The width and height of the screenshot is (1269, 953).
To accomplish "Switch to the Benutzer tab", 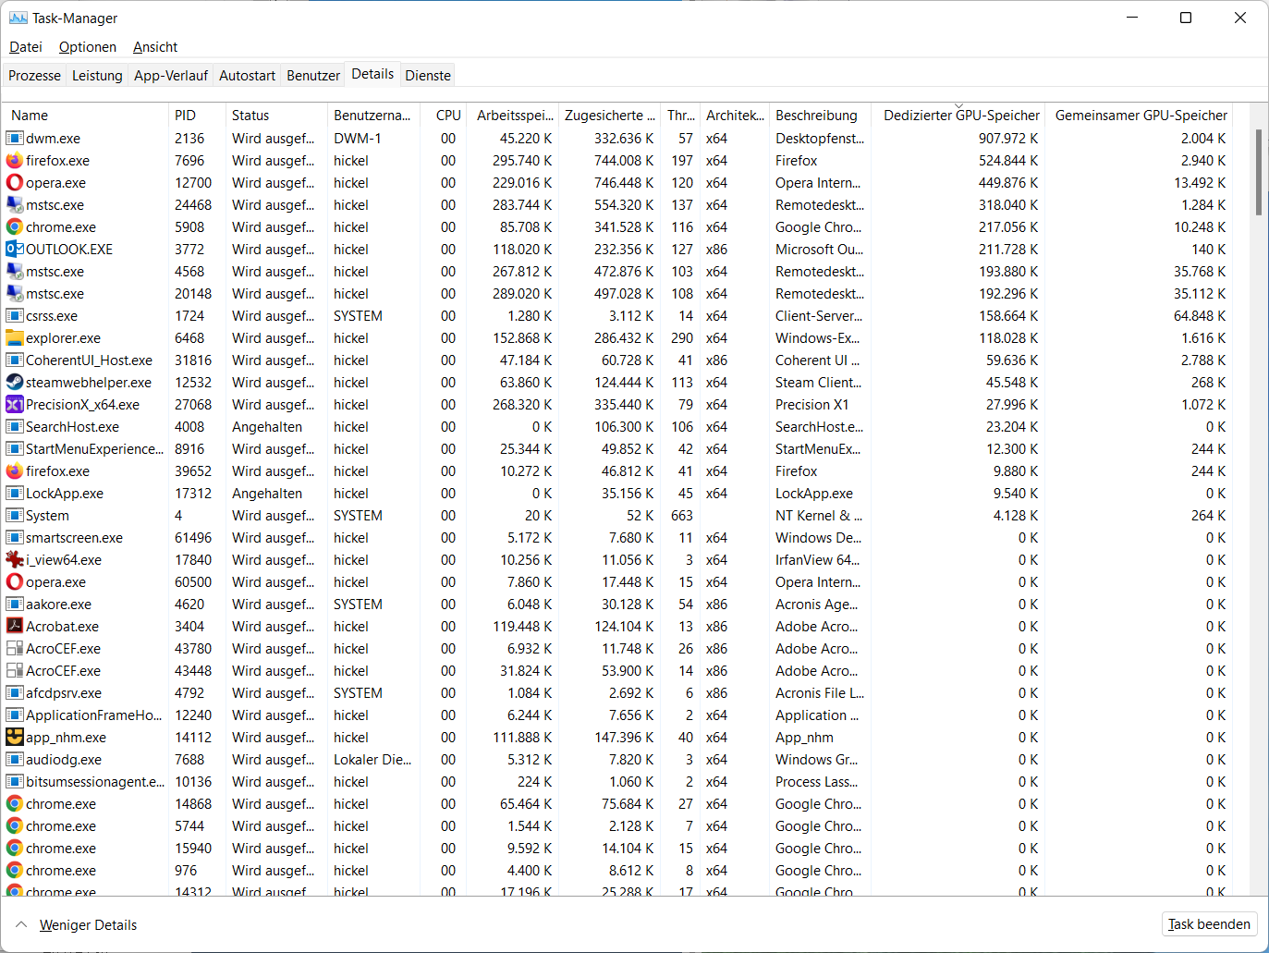I will [x=313, y=76].
